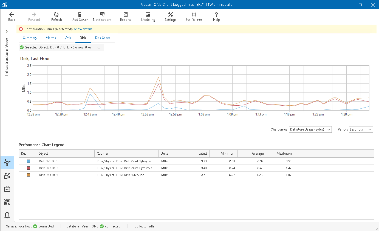Sort legend by the Units column header
This screenshot has height=231, width=379.
click(x=170, y=154)
